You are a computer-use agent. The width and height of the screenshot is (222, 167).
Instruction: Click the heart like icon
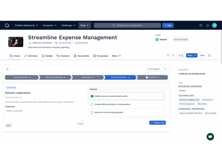[x=168, y=55]
